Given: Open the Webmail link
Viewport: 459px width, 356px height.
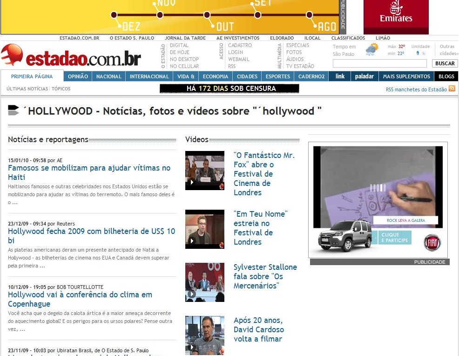Looking at the screenshot, I should (238, 59).
